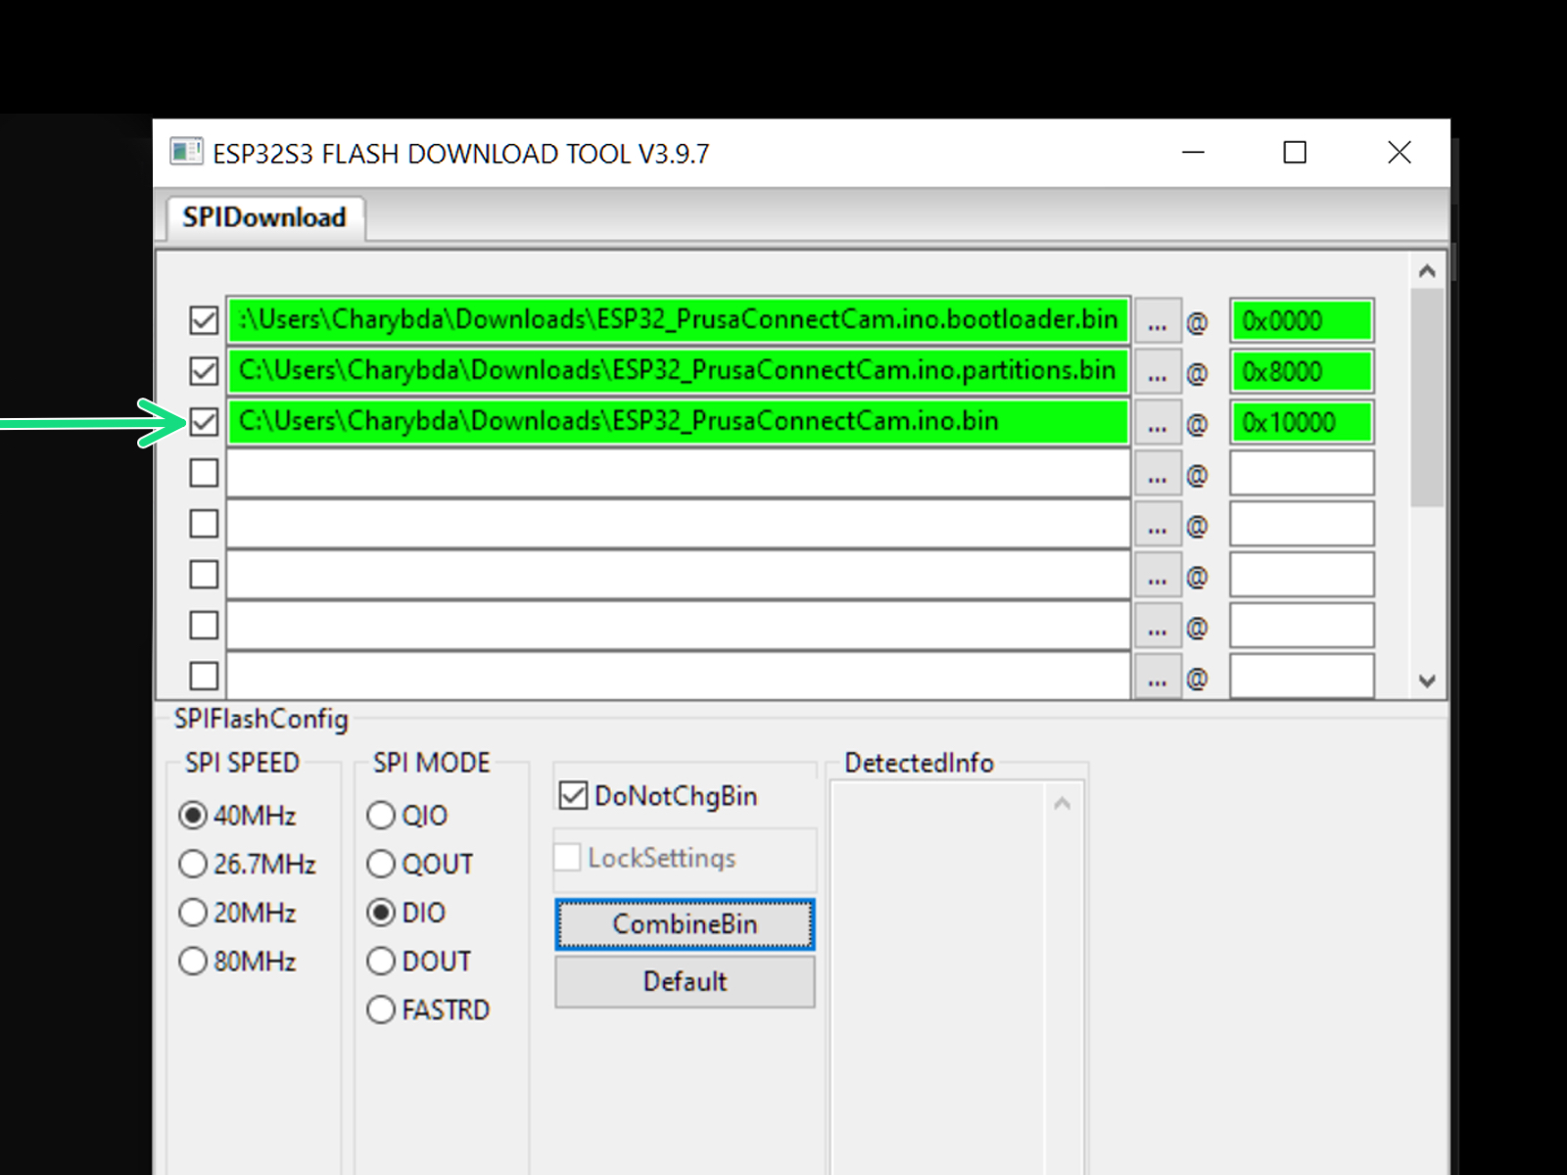Minimize the Flash Download Tool window

click(1193, 153)
